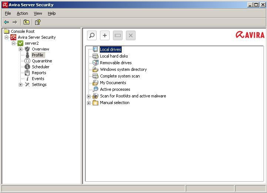
Task: Select My Documents profile label
Action: coord(113,83)
